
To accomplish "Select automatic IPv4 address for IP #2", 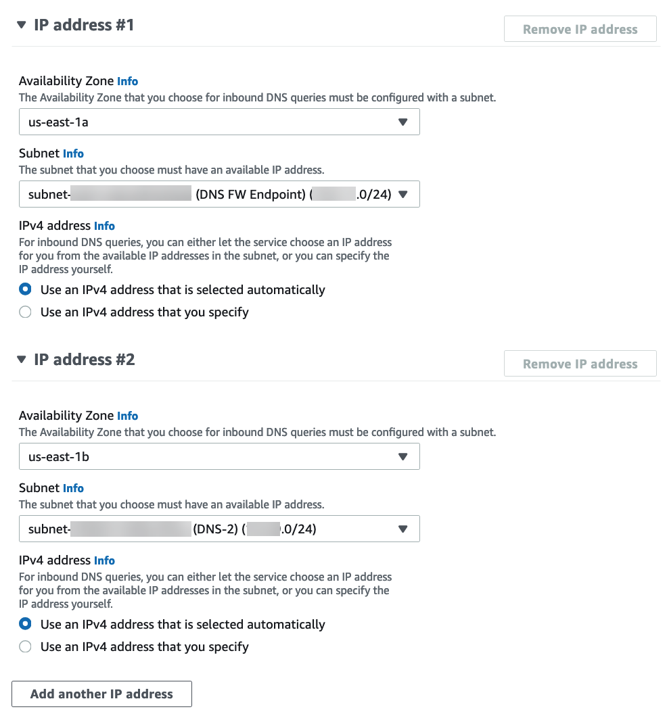I will pos(26,625).
